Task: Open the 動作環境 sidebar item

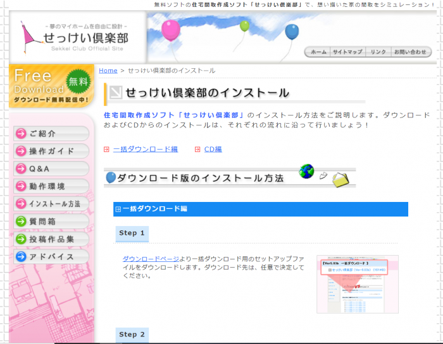Action: click(x=51, y=186)
